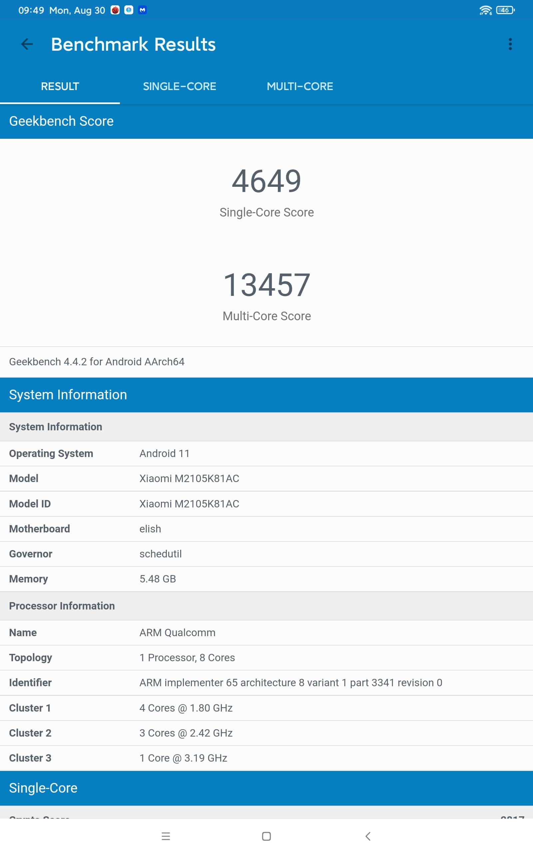The width and height of the screenshot is (533, 854).
Task: Switch to the SINGLE-CORE tab
Action: click(x=180, y=86)
